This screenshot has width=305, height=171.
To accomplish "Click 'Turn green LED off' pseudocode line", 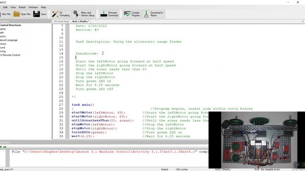I will pyautogui.click(x=94, y=89).
